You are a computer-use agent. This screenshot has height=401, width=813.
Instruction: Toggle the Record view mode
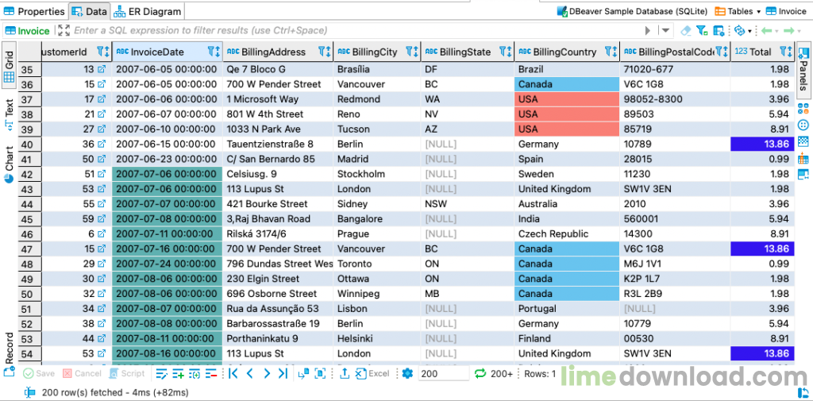click(9, 347)
